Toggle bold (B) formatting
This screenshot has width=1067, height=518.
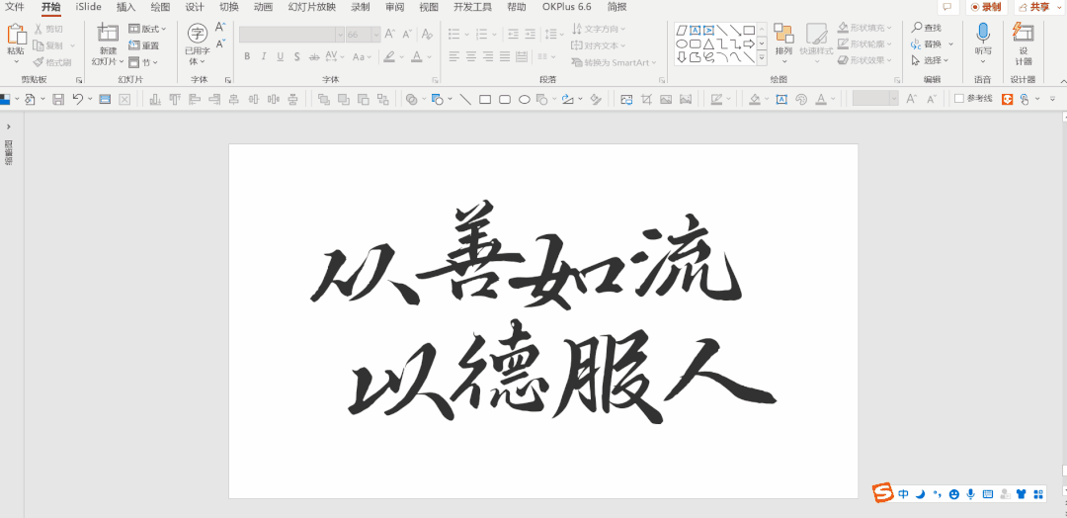tap(247, 56)
